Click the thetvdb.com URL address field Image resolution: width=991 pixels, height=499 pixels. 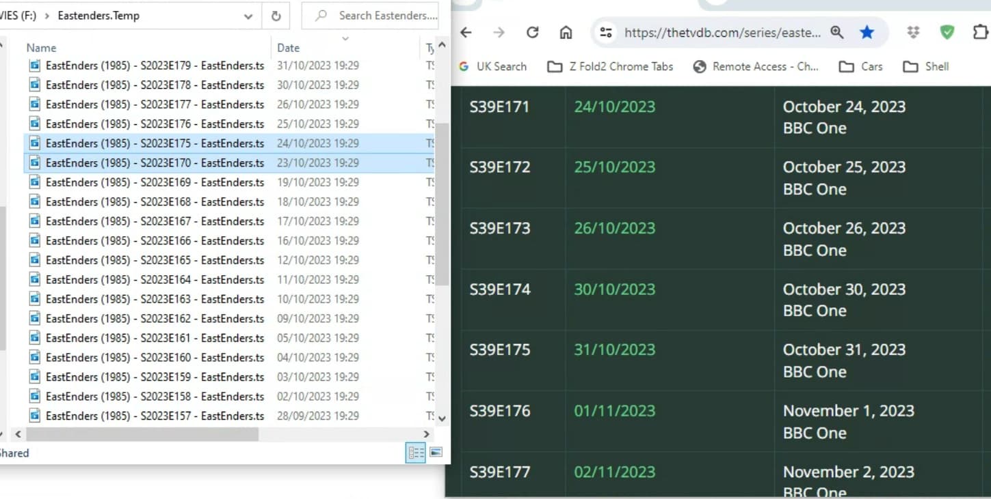coord(722,32)
